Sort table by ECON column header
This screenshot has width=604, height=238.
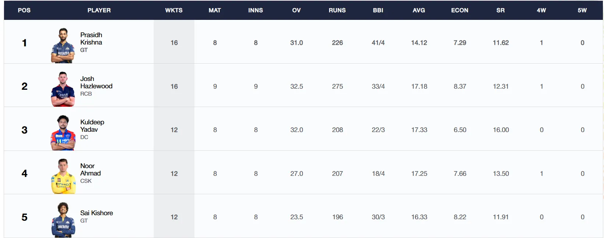point(460,10)
